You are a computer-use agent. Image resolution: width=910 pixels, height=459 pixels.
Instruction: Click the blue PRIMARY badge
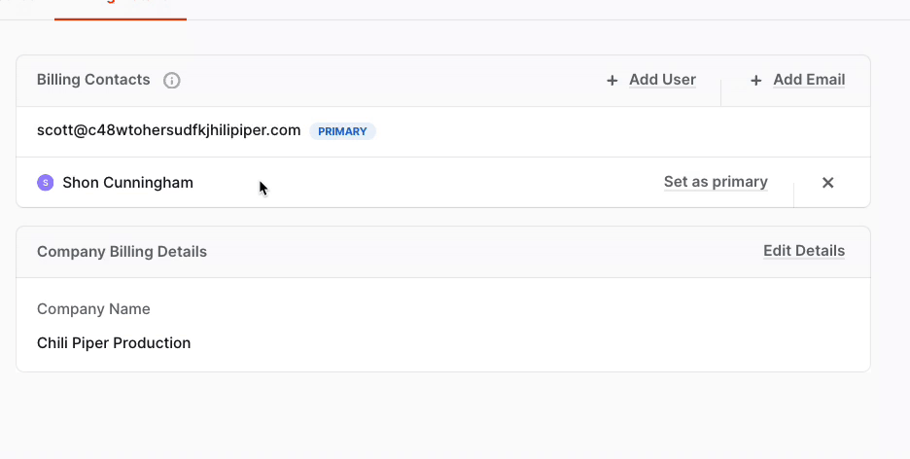coord(342,131)
